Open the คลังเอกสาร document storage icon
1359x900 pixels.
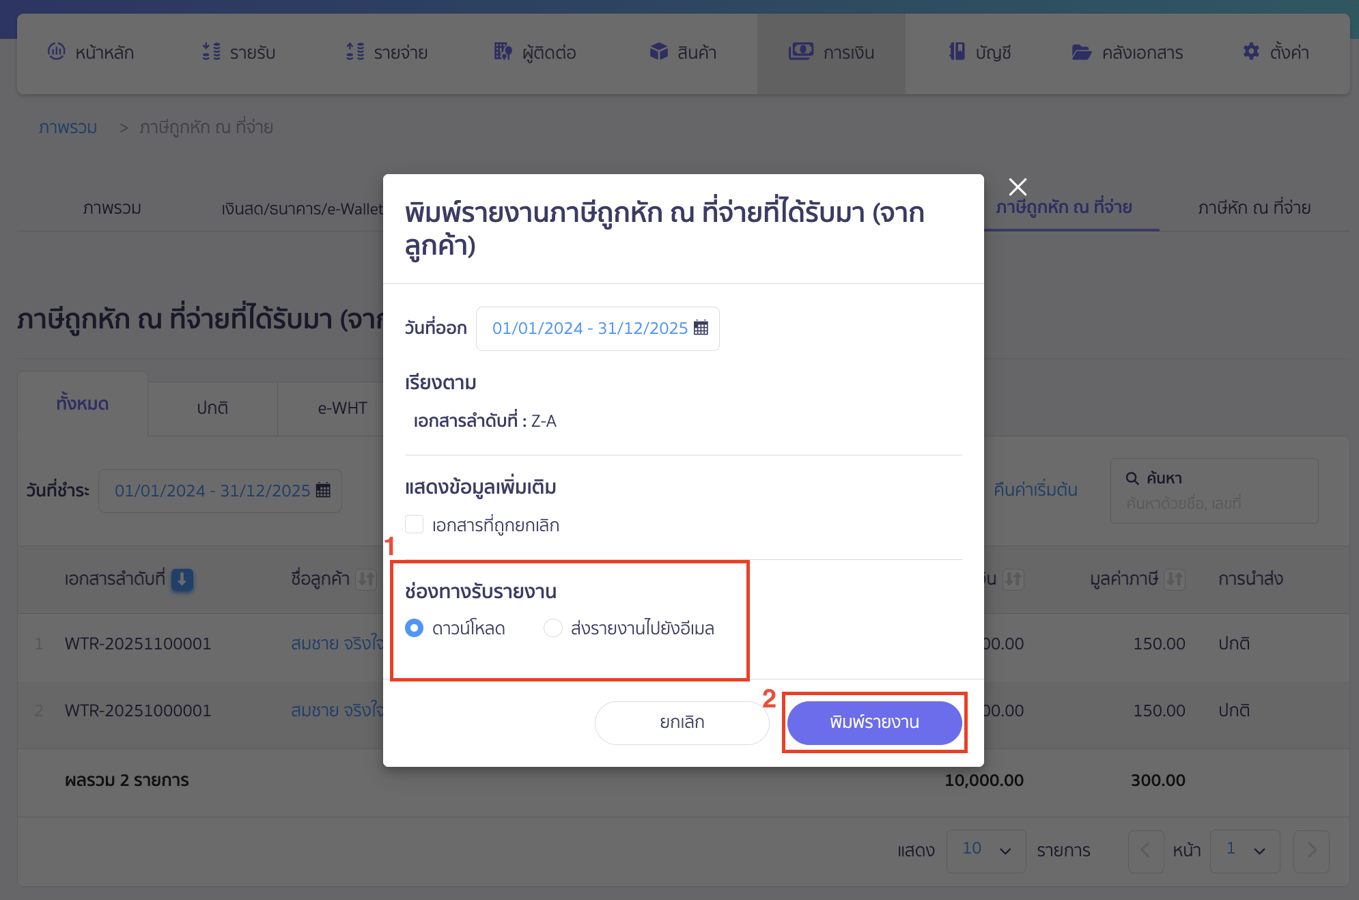click(1081, 52)
